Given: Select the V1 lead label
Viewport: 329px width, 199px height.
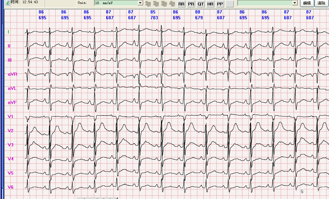Looking at the screenshot, I should (x=11, y=117).
